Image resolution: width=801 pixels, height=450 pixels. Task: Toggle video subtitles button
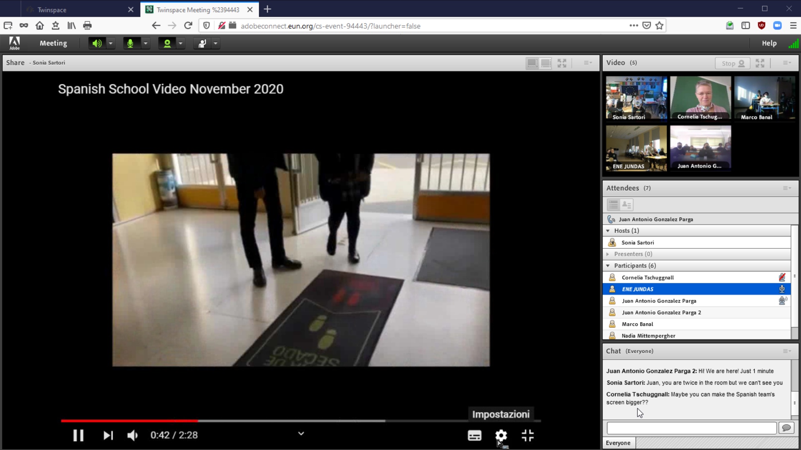[474, 435]
